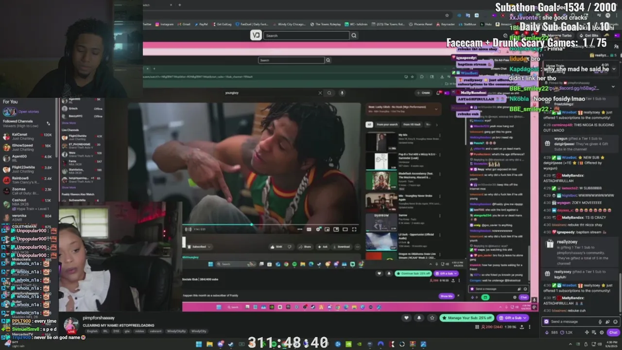The image size is (622, 350).
Task: Click Open stories in the sidebar
Action: pyautogui.click(x=28, y=112)
